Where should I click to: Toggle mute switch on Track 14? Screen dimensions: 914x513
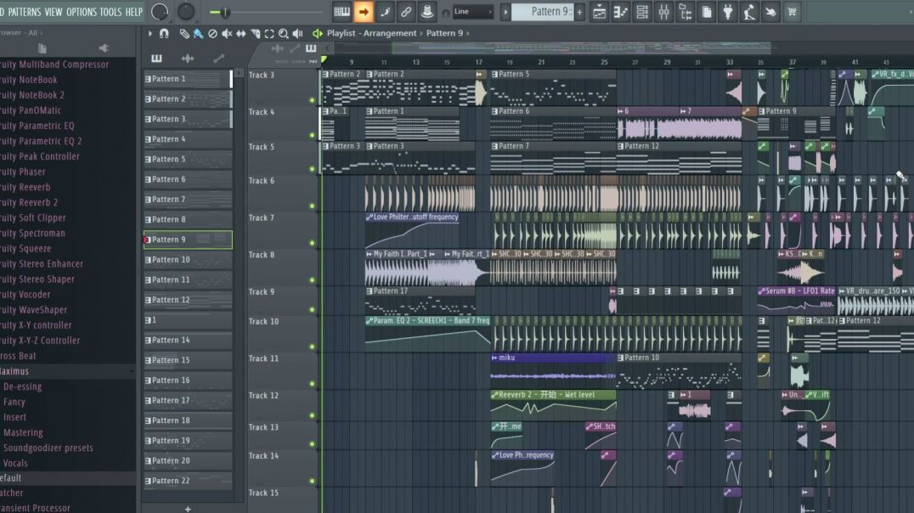(313, 481)
